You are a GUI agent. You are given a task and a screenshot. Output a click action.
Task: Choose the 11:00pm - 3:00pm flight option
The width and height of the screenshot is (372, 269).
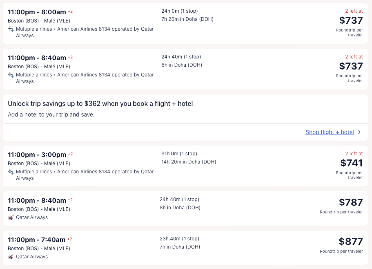(x=37, y=155)
